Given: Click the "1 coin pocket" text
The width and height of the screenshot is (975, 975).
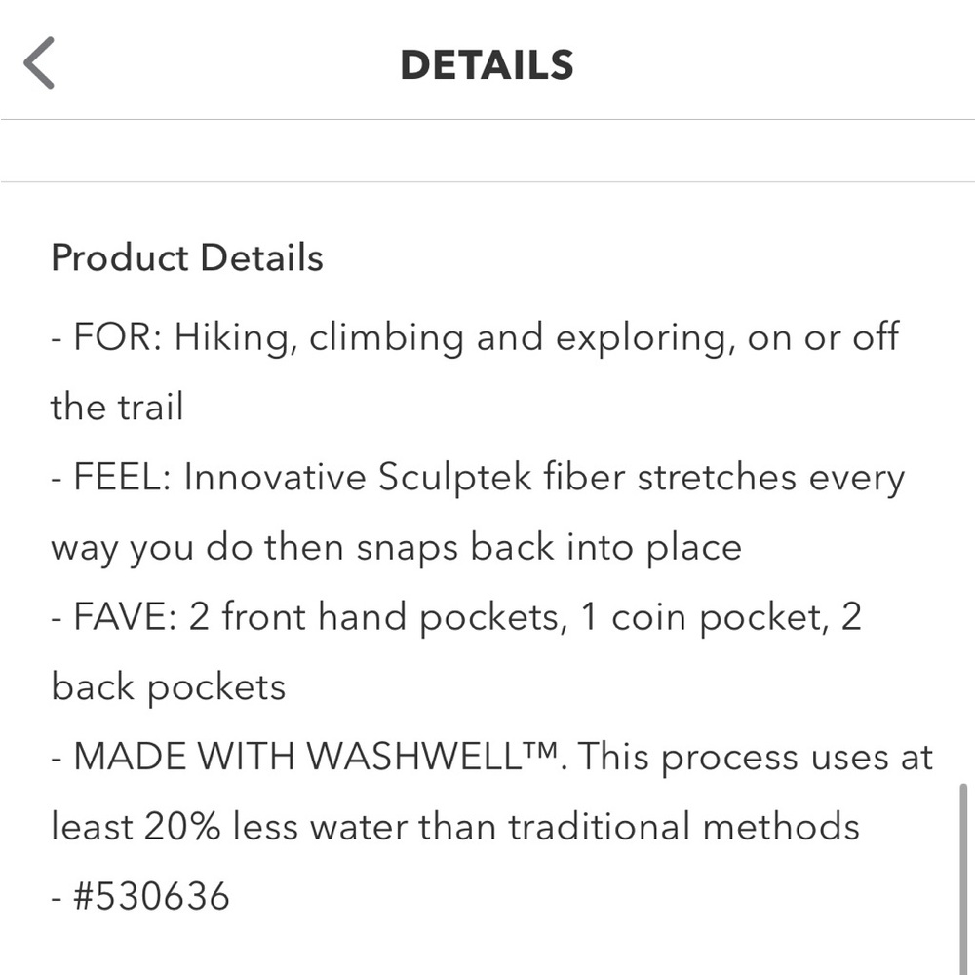Looking at the screenshot, I should click(693, 618).
